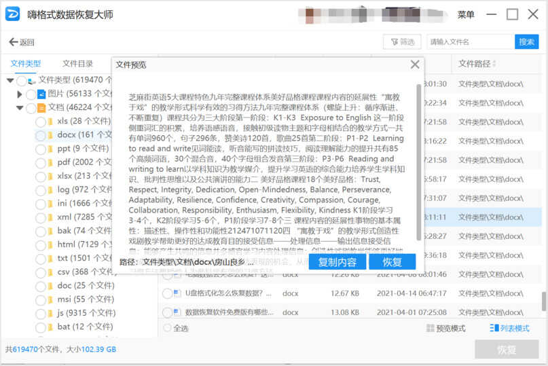
Task: Open the 菜单 menu
Action: coord(466,15)
